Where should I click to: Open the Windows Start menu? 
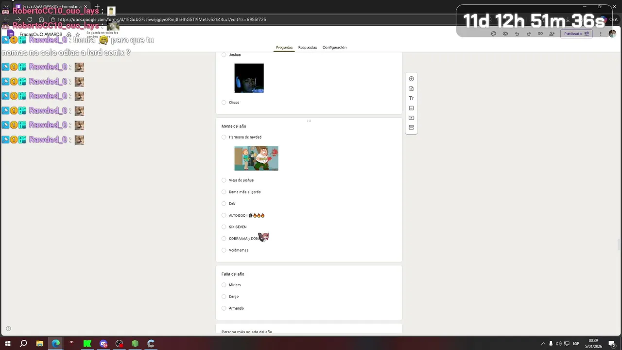[x=8, y=344]
